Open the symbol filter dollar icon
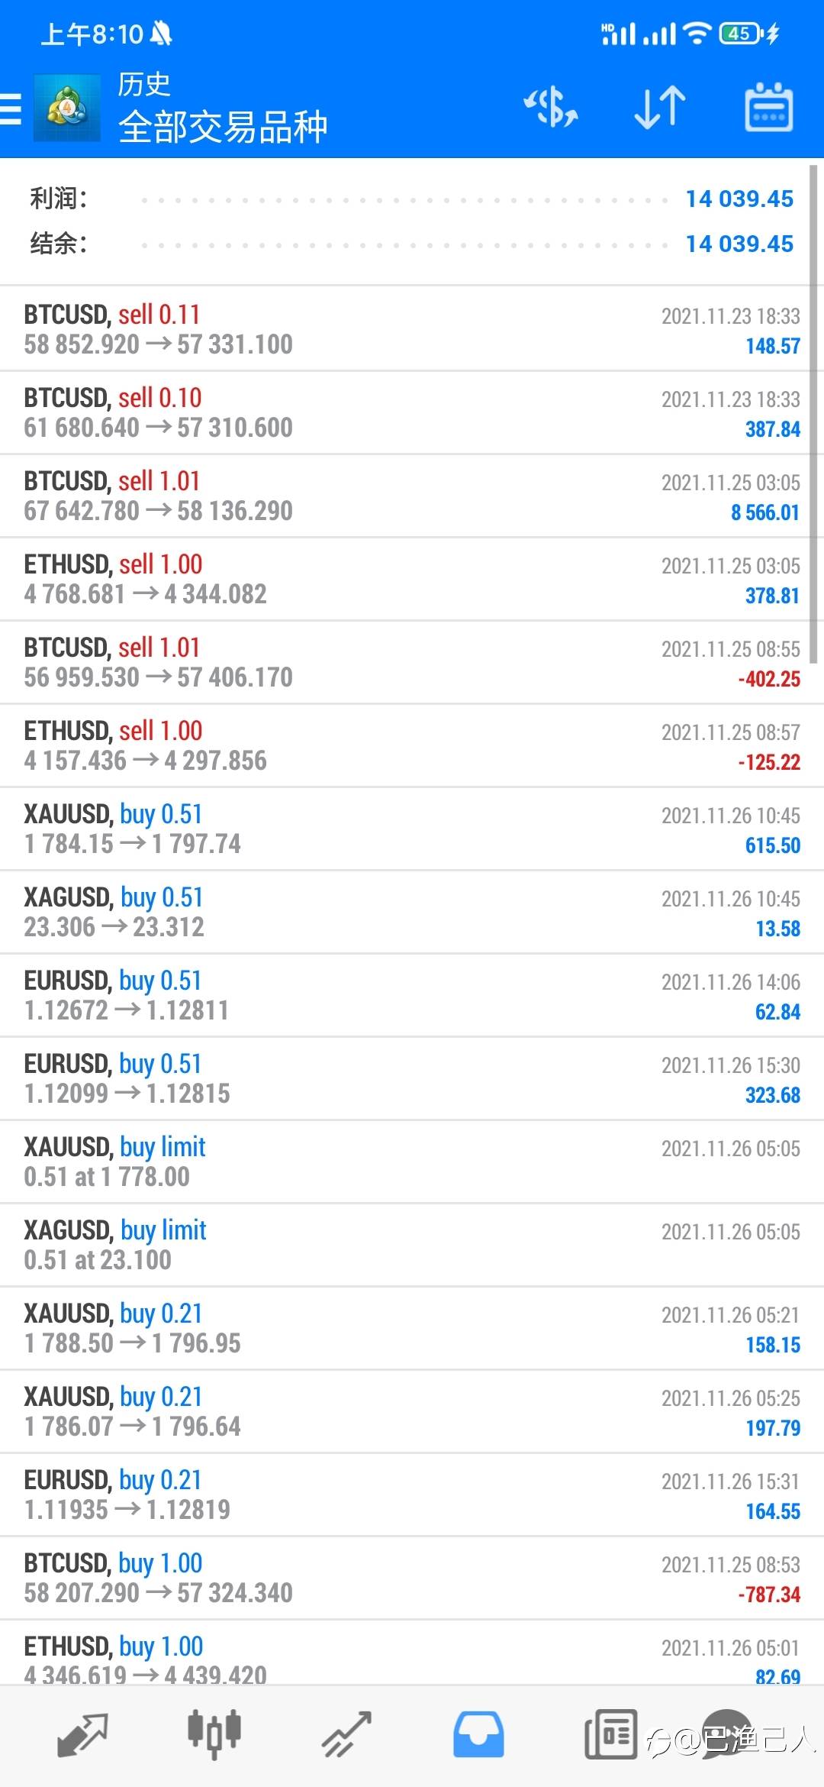The height and width of the screenshot is (1787, 824). coord(551,107)
